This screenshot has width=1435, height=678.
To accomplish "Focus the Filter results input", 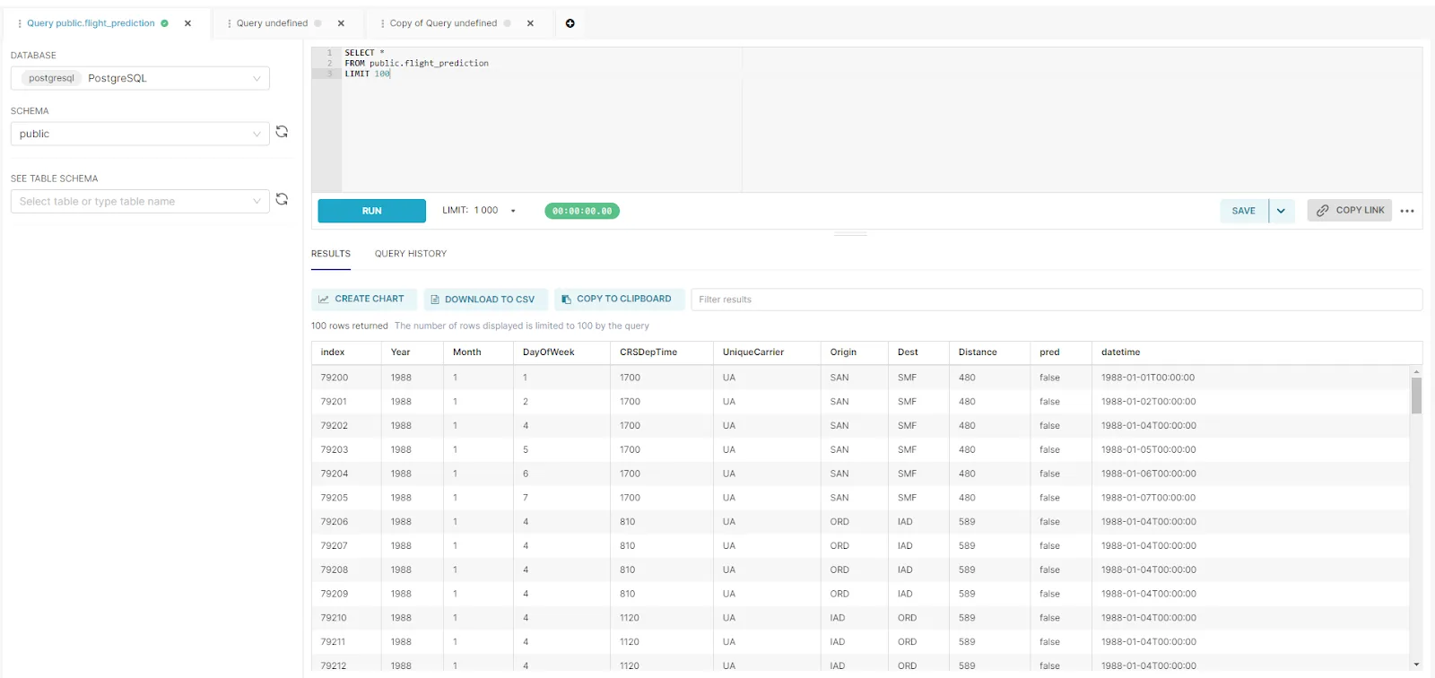I will point(1057,300).
